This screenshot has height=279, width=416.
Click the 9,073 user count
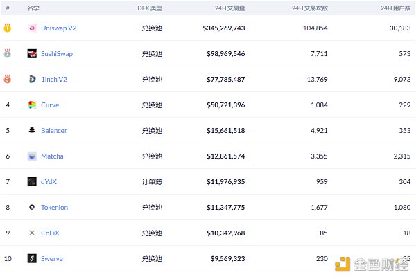click(x=402, y=79)
